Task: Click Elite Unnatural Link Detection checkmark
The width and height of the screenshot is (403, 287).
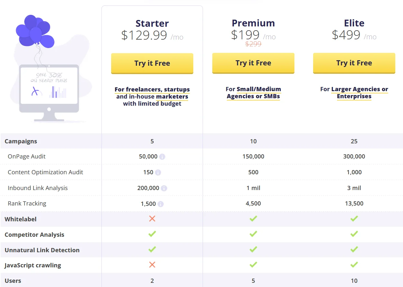Action: (x=354, y=249)
